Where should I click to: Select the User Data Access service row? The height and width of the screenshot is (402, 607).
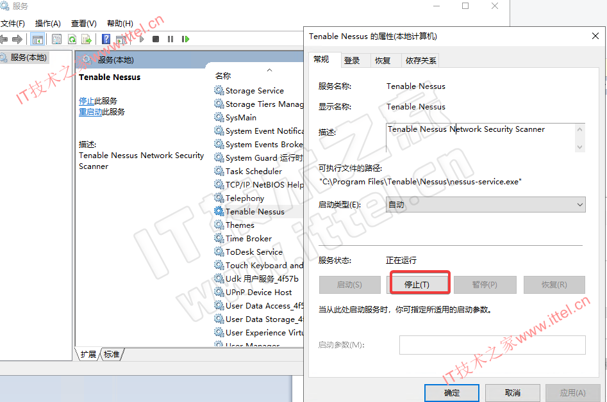point(259,305)
